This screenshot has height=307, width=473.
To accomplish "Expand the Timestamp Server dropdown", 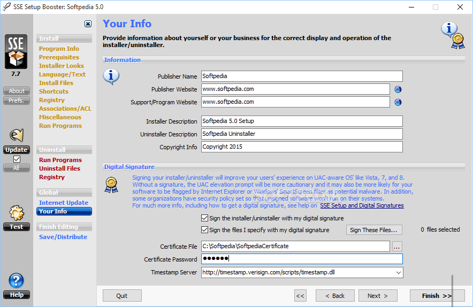I will pyautogui.click(x=398, y=273).
